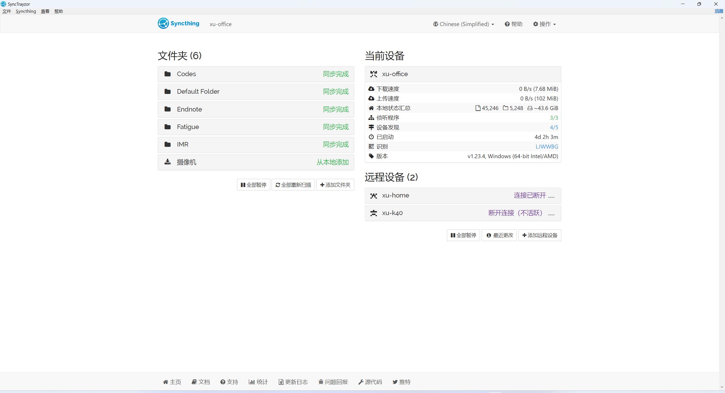Click the folder icon beside Default Folder
The image size is (725, 393).
(168, 91)
